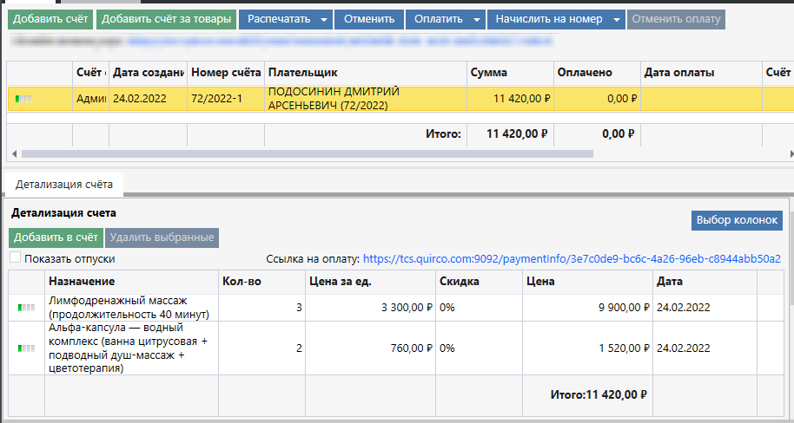The width and height of the screenshot is (794, 423).
Task: Open the dropdown arrow beside Оплатить
Action: [x=477, y=19]
